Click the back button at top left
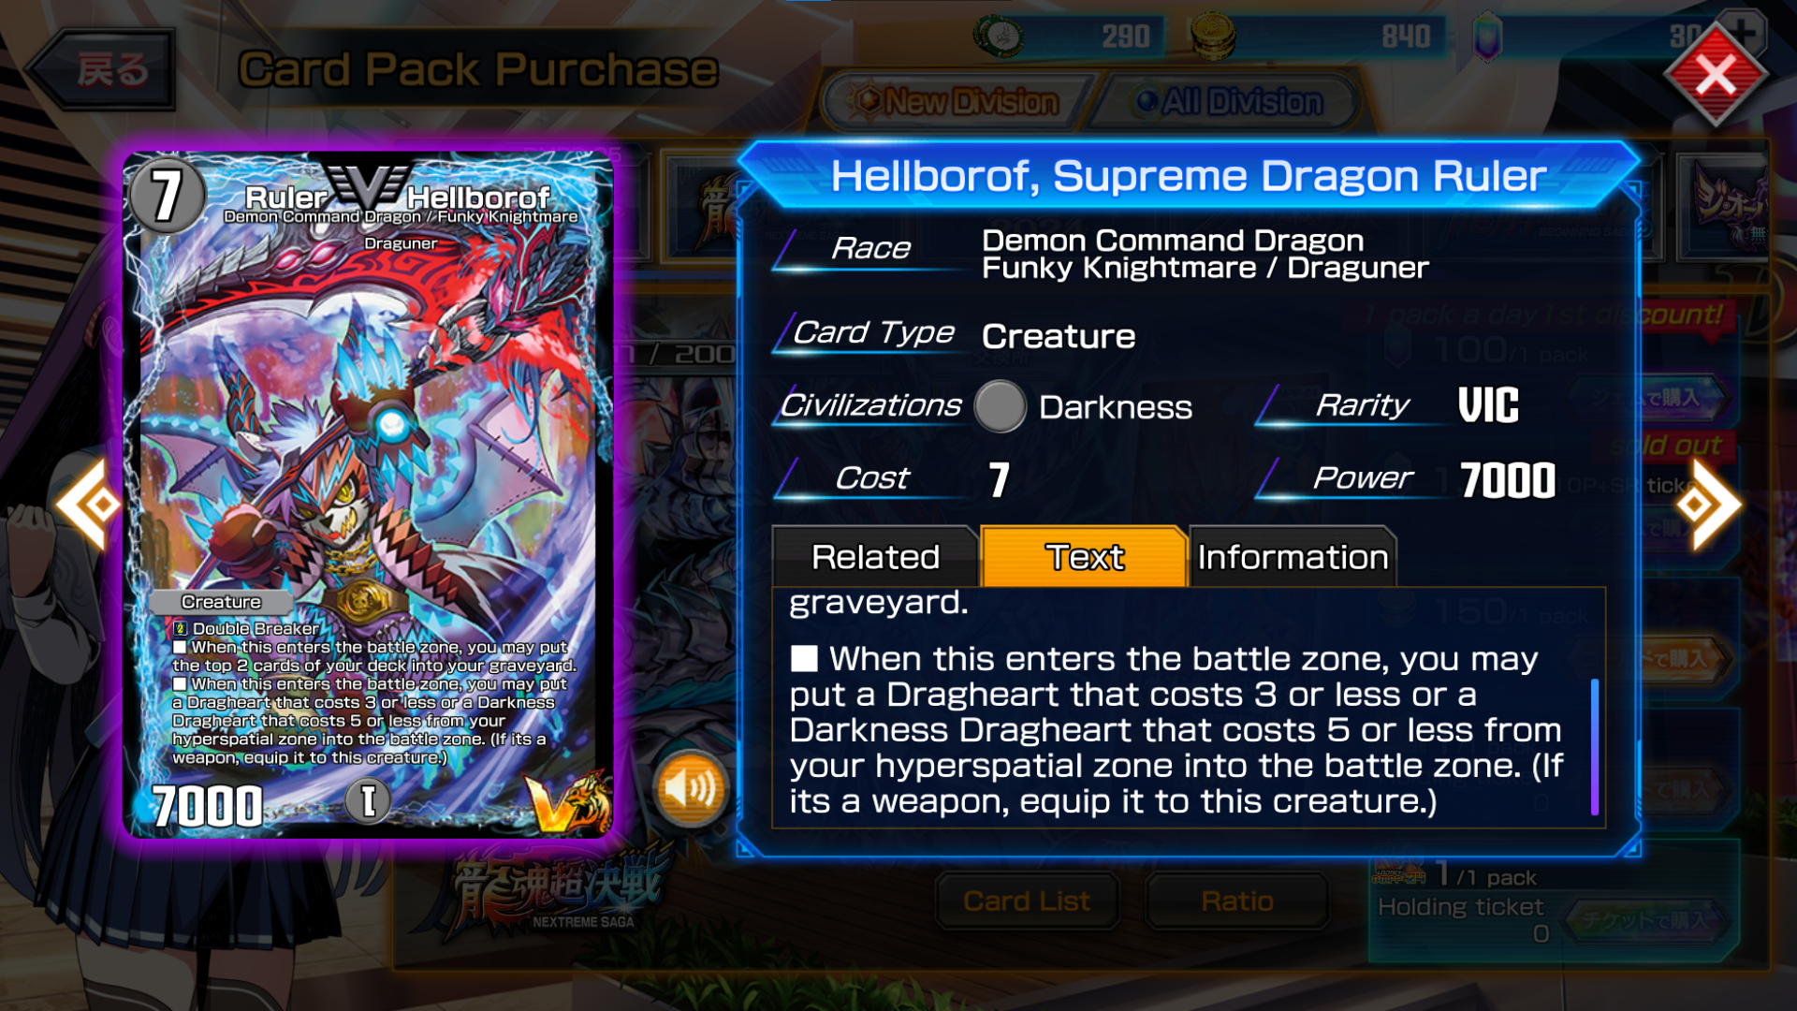 [x=101, y=69]
